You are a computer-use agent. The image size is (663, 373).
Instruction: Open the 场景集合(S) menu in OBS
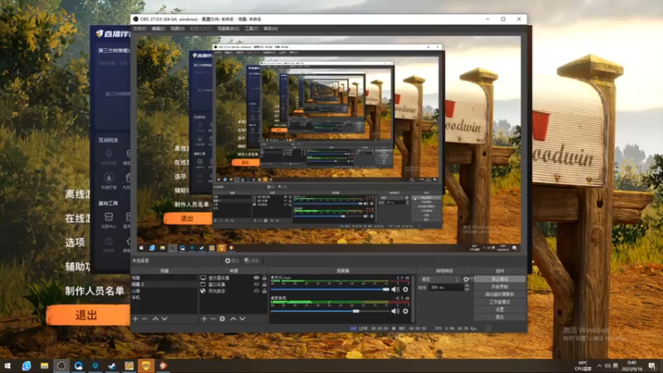(x=228, y=29)
